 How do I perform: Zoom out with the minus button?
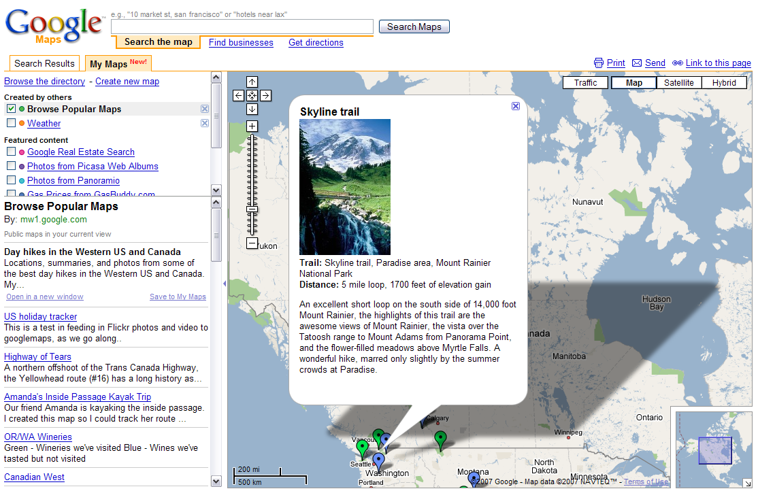click(x=252, y=243)
